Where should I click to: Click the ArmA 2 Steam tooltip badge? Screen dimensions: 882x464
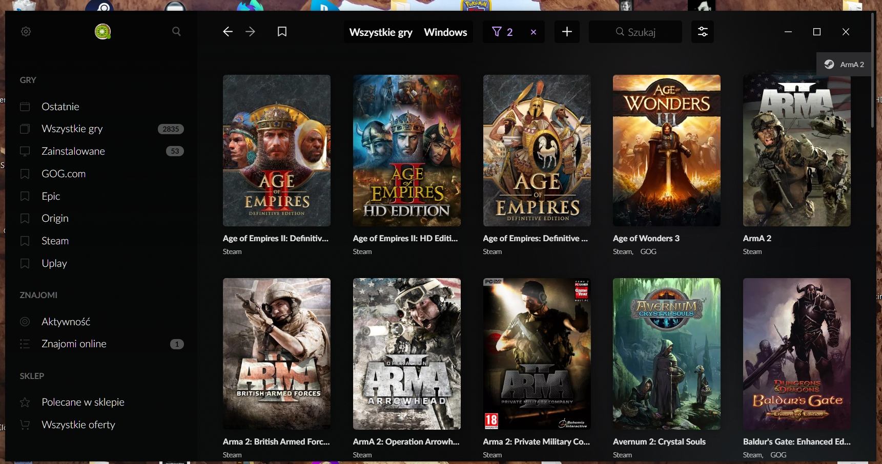(x=844, y=65)
